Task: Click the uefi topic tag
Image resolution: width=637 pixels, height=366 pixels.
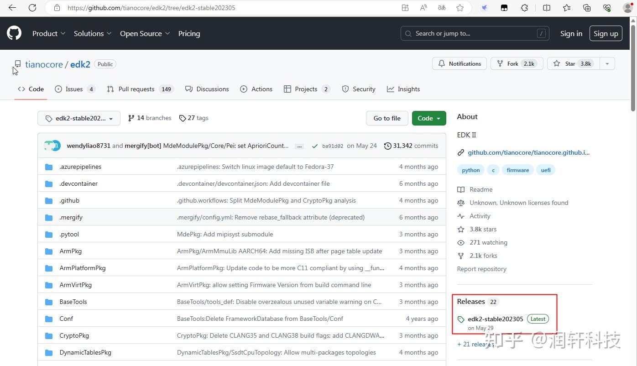Action: coord(546,170)
